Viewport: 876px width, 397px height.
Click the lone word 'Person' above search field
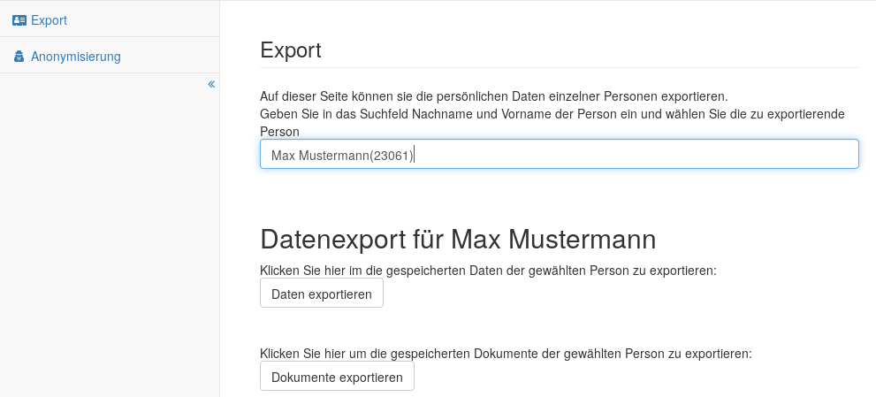point(280,131)
